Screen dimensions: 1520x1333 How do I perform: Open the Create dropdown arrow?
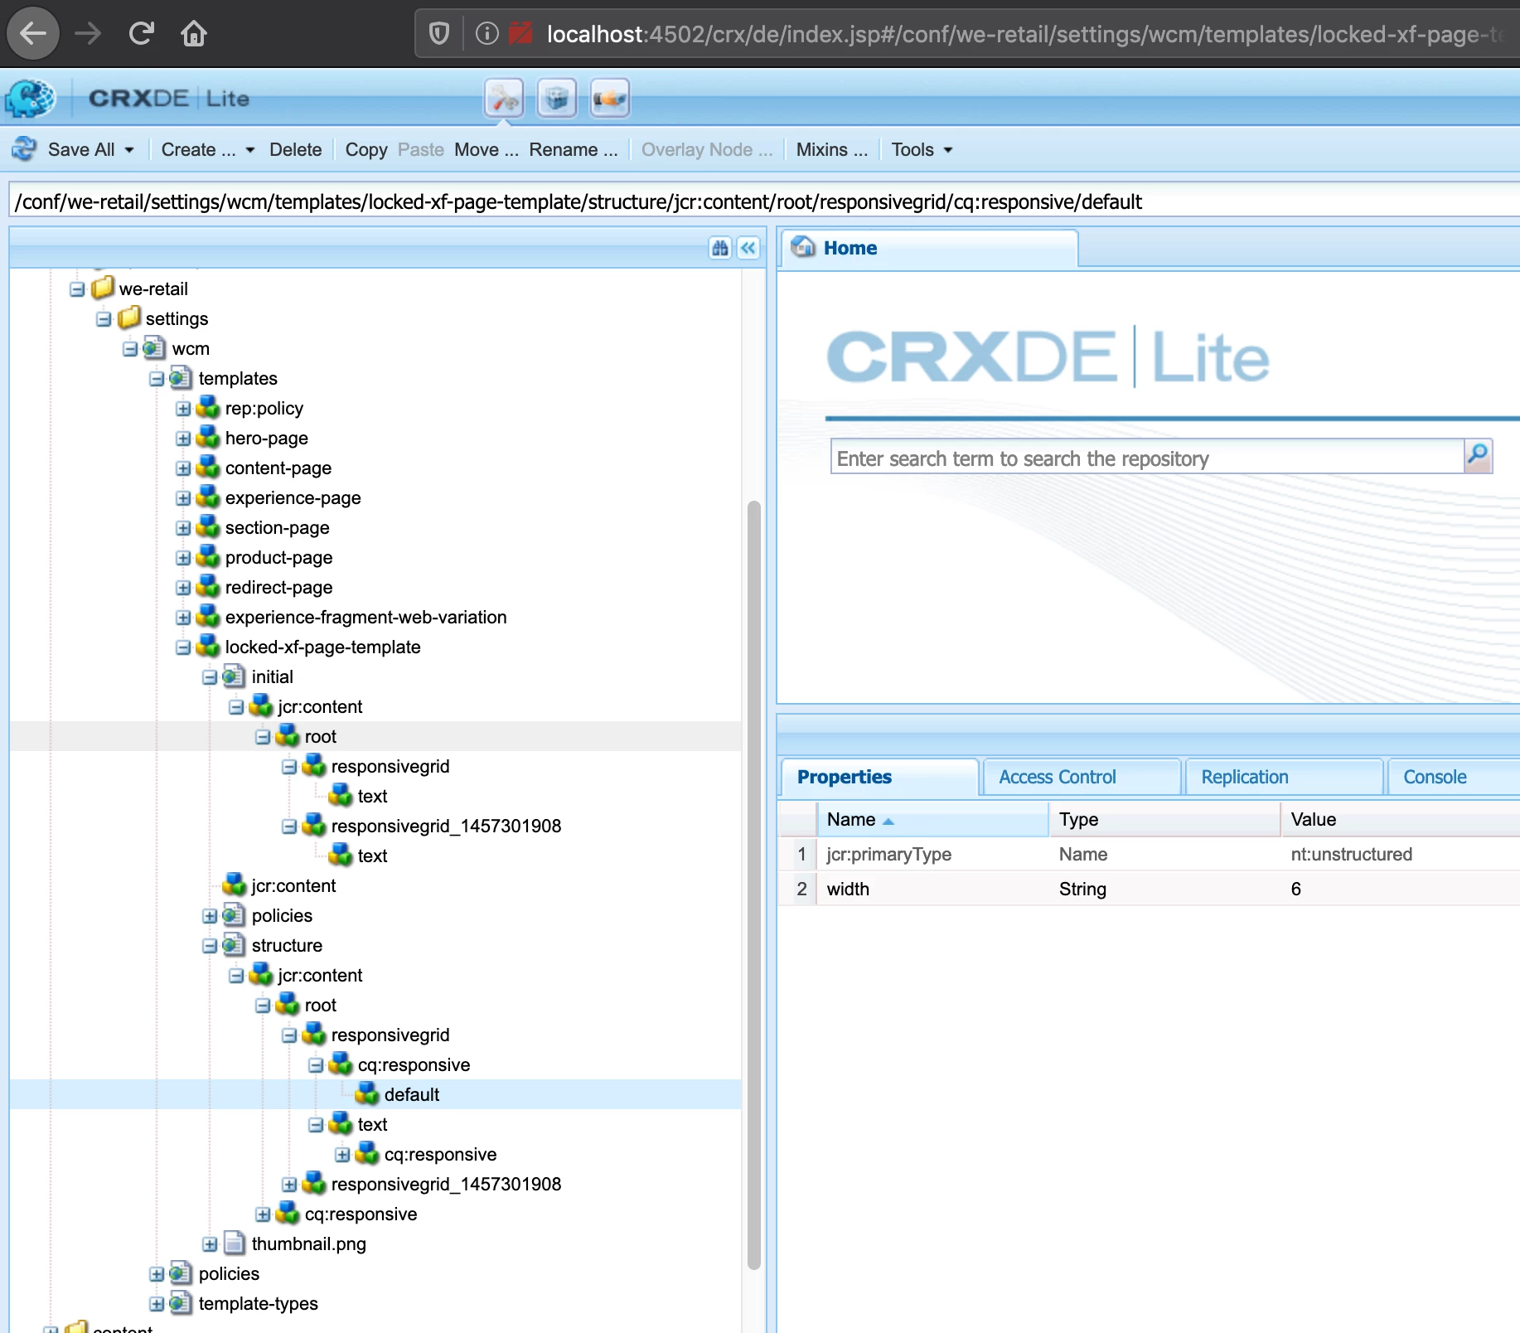point(250,150)
